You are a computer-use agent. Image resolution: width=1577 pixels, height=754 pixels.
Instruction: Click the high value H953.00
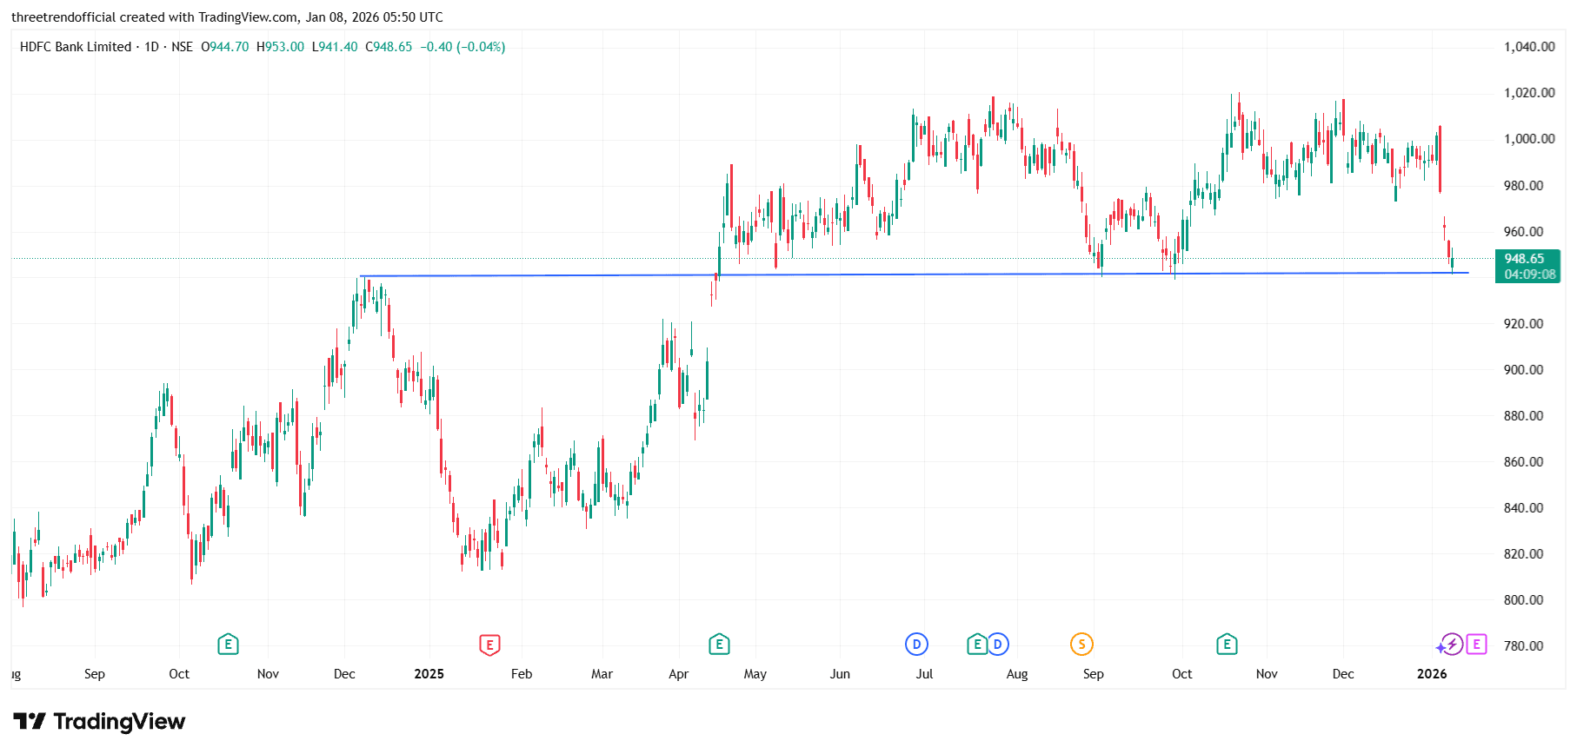(x=280, y=47)
